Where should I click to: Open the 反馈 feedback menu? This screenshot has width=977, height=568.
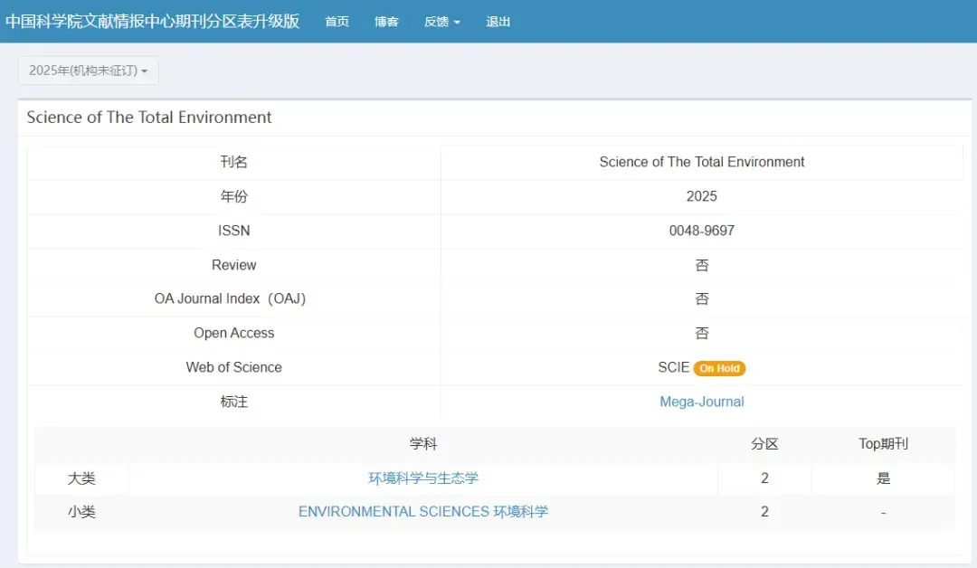pos(435,22)
